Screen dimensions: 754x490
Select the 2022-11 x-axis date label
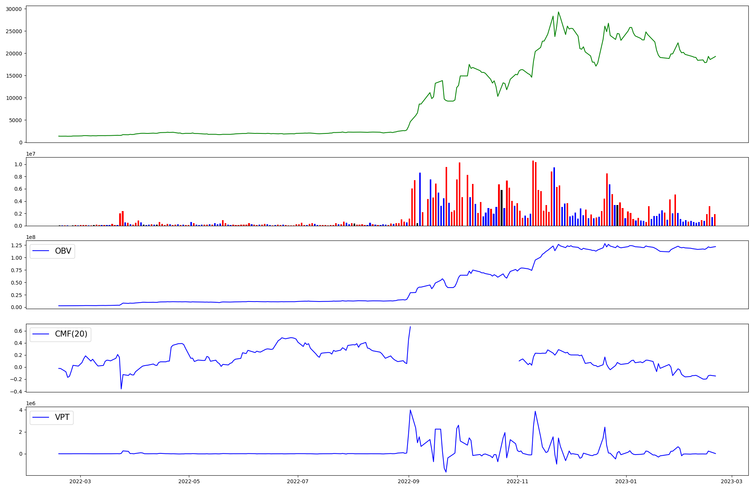click(518, 481)
